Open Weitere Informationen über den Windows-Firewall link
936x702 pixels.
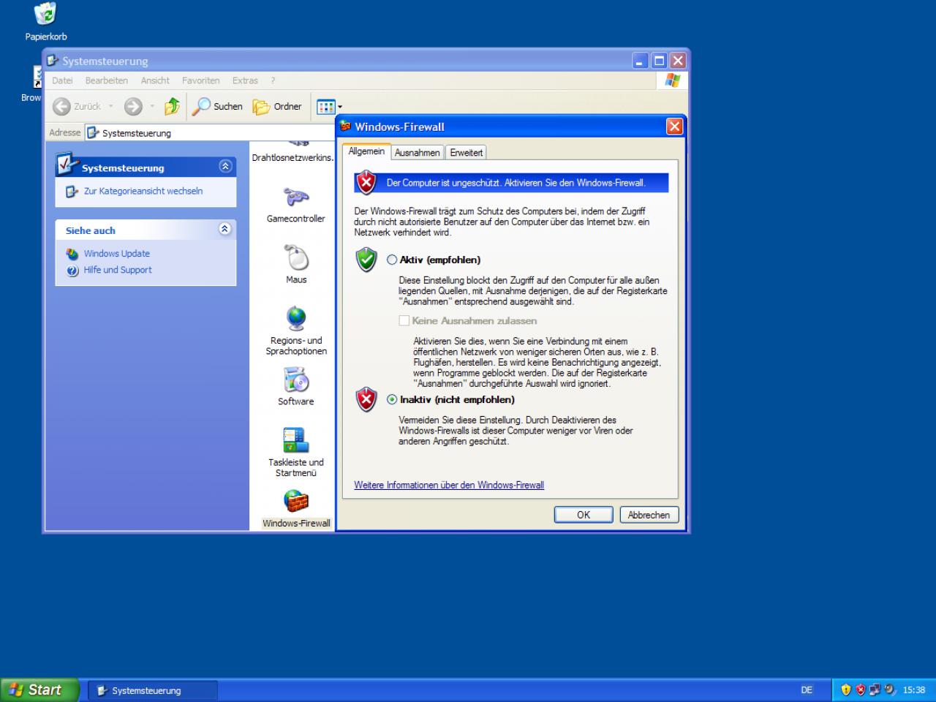click(449, 485)
